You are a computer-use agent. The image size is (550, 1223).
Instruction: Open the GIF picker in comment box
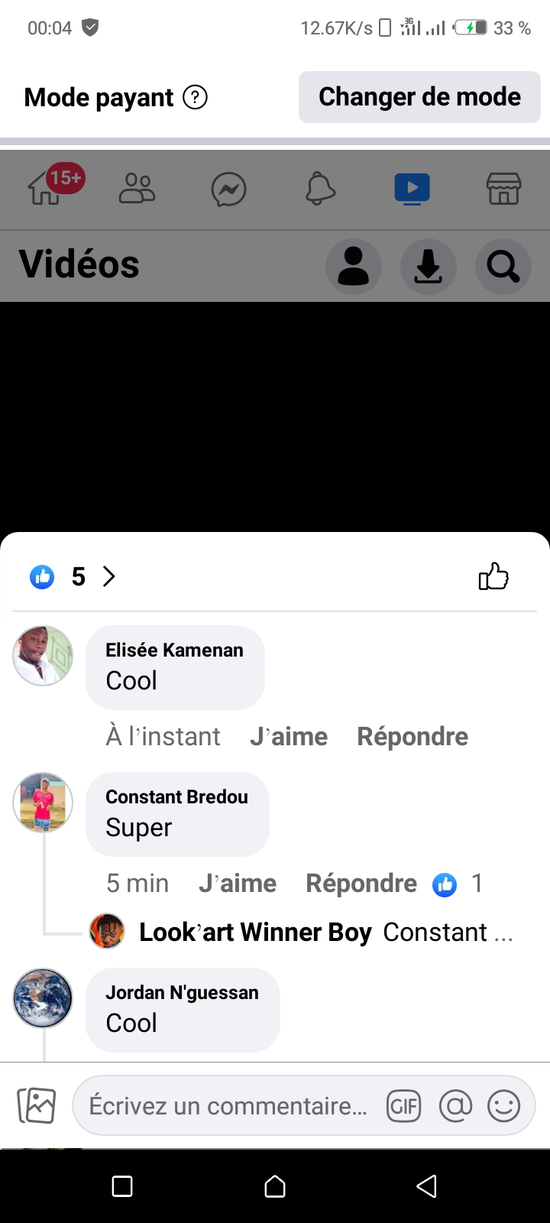point(404,1106)
